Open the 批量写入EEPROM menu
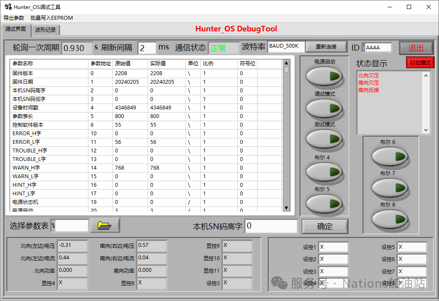Viewport: 439px width, 301px height. pyautogui.click(x=51, y=18)
